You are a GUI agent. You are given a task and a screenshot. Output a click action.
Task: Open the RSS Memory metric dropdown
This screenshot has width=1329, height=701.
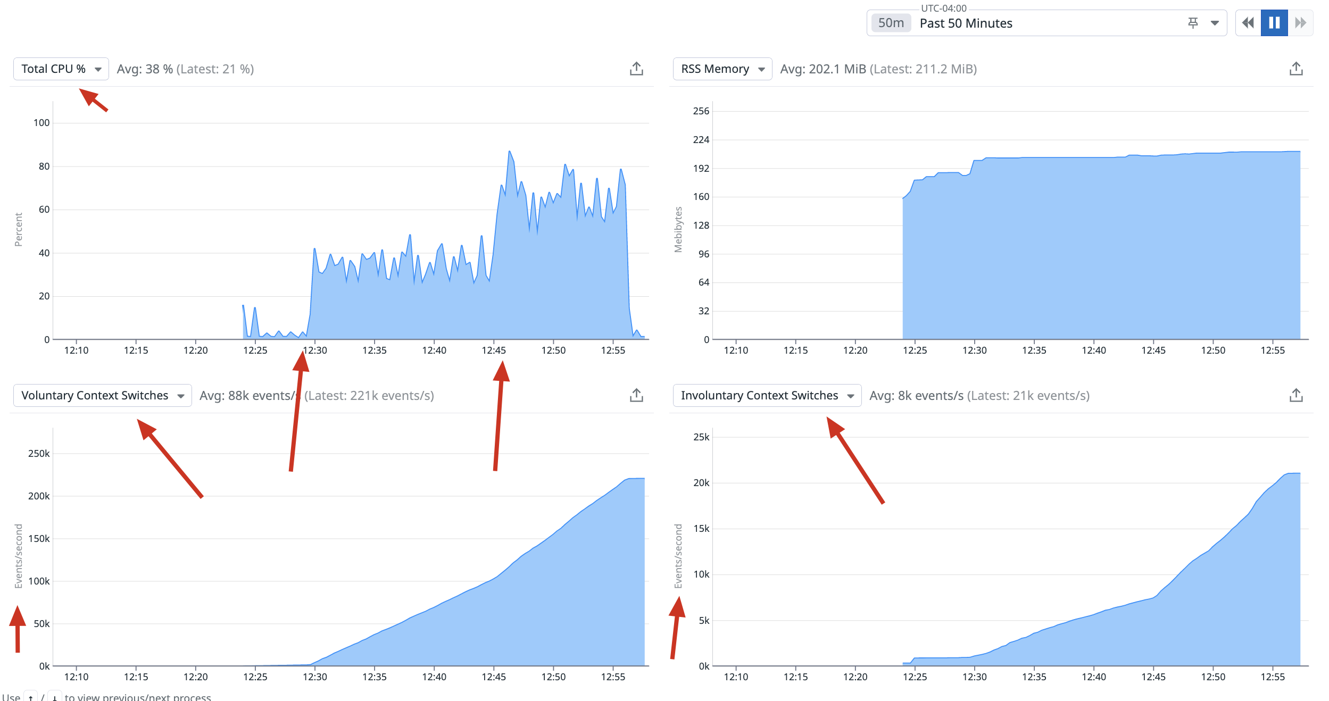722,69
